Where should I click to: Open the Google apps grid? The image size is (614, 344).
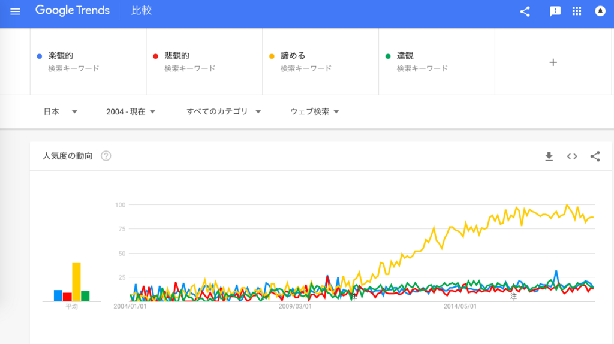pos(577,11)
